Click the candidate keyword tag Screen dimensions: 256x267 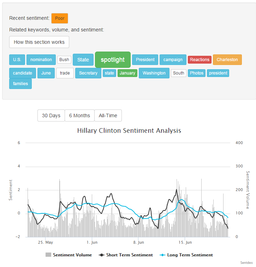[x=23, y=73]
